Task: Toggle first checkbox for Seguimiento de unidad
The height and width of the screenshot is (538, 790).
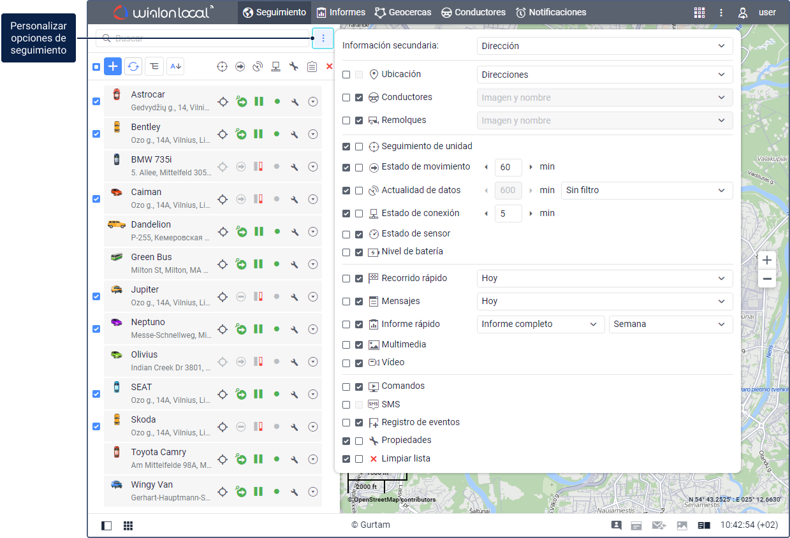Action: pyautogui.click(x=346, y=147)
